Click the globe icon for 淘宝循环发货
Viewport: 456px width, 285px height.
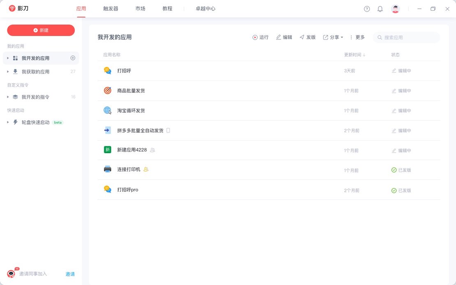pos(108,110)
